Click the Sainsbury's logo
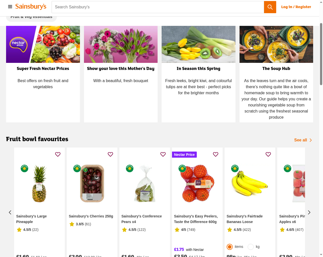 click(31, 7)
